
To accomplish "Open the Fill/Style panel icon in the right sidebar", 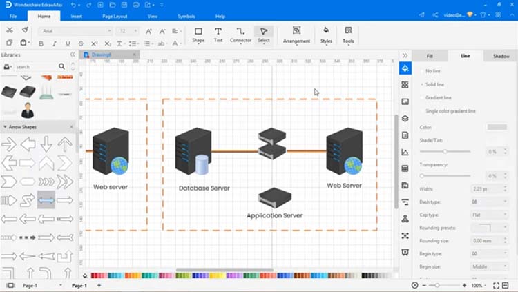I will pyautogui.click(x=405, y=68).
